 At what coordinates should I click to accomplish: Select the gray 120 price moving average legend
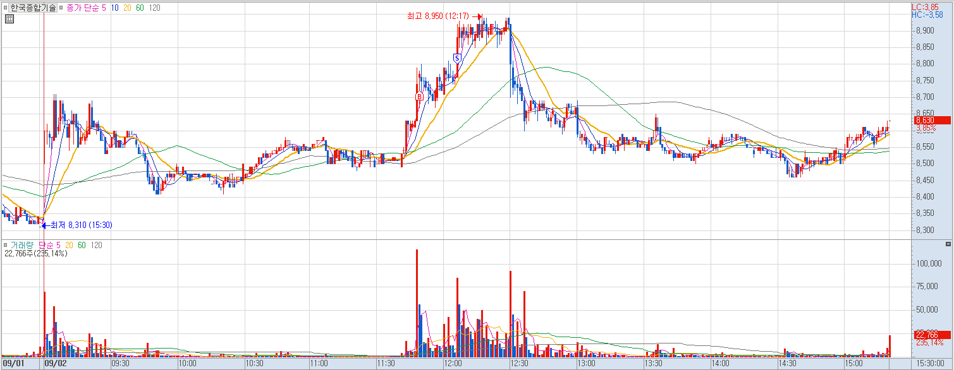pyautogui.click(x=154, y=8)
